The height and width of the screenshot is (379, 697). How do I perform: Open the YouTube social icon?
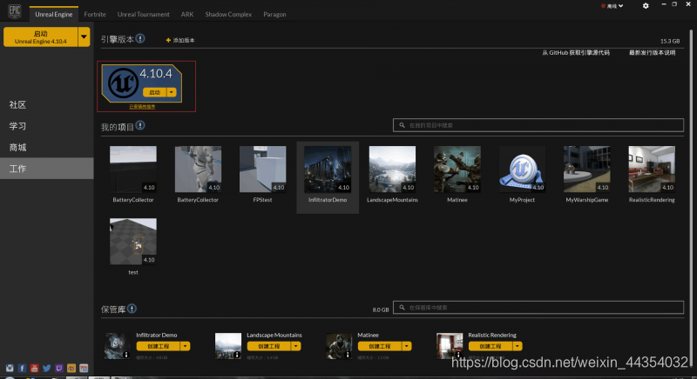[x=34, y=369]
